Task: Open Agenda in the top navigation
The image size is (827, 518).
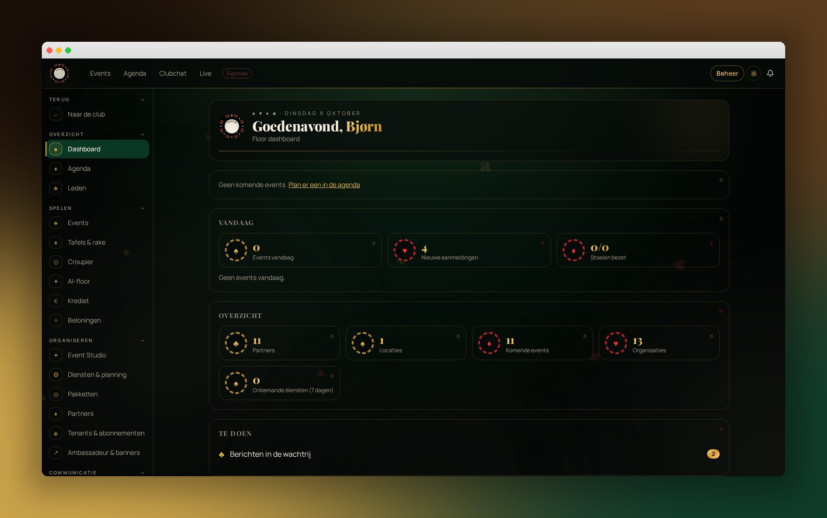Action: (135, 73)
